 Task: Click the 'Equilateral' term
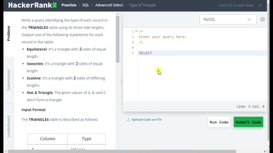(x=37, y=49)
